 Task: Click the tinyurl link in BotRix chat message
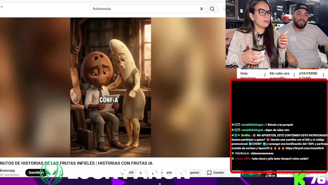click(x=305, y=148)
